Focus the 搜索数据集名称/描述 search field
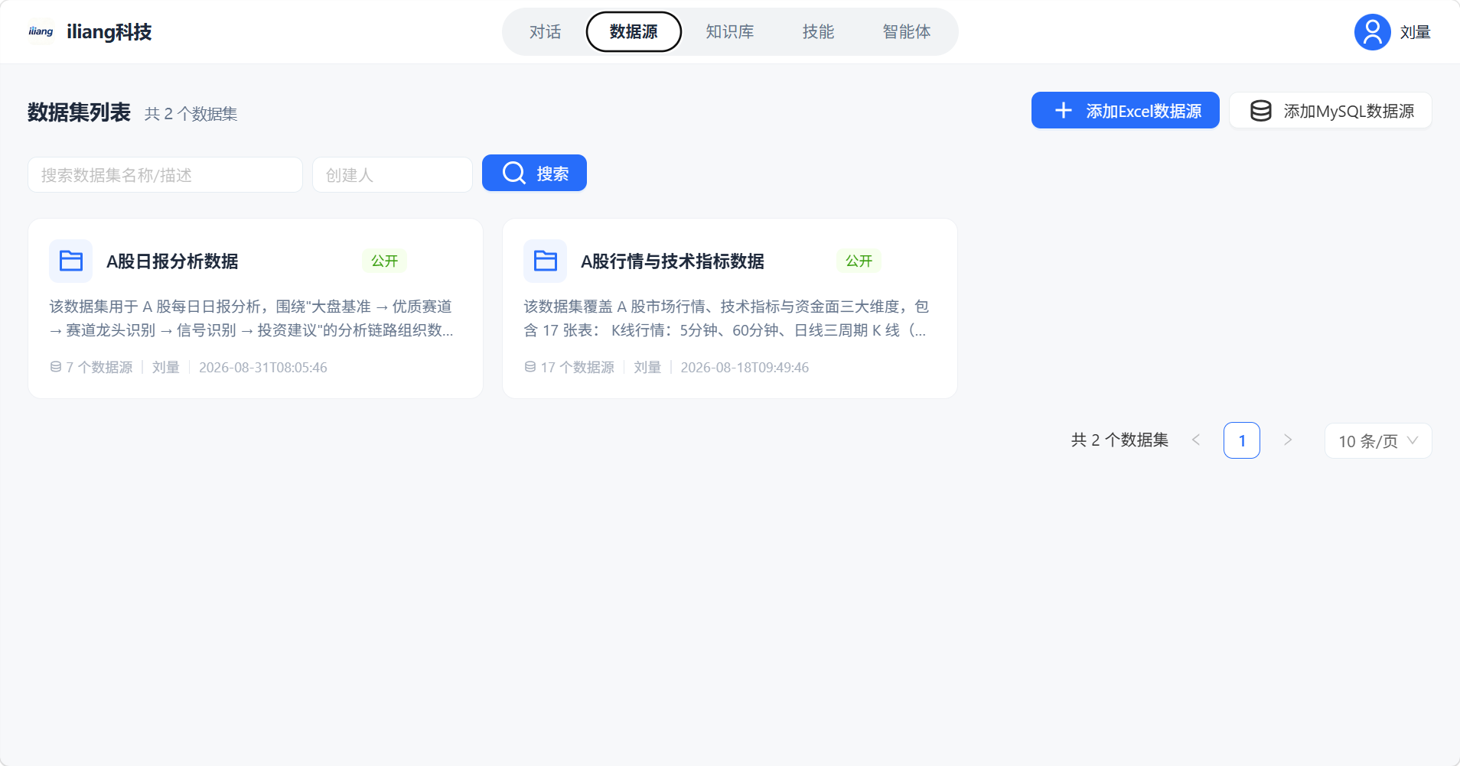The image size is (1460, 766). click(x=165, y=175)
